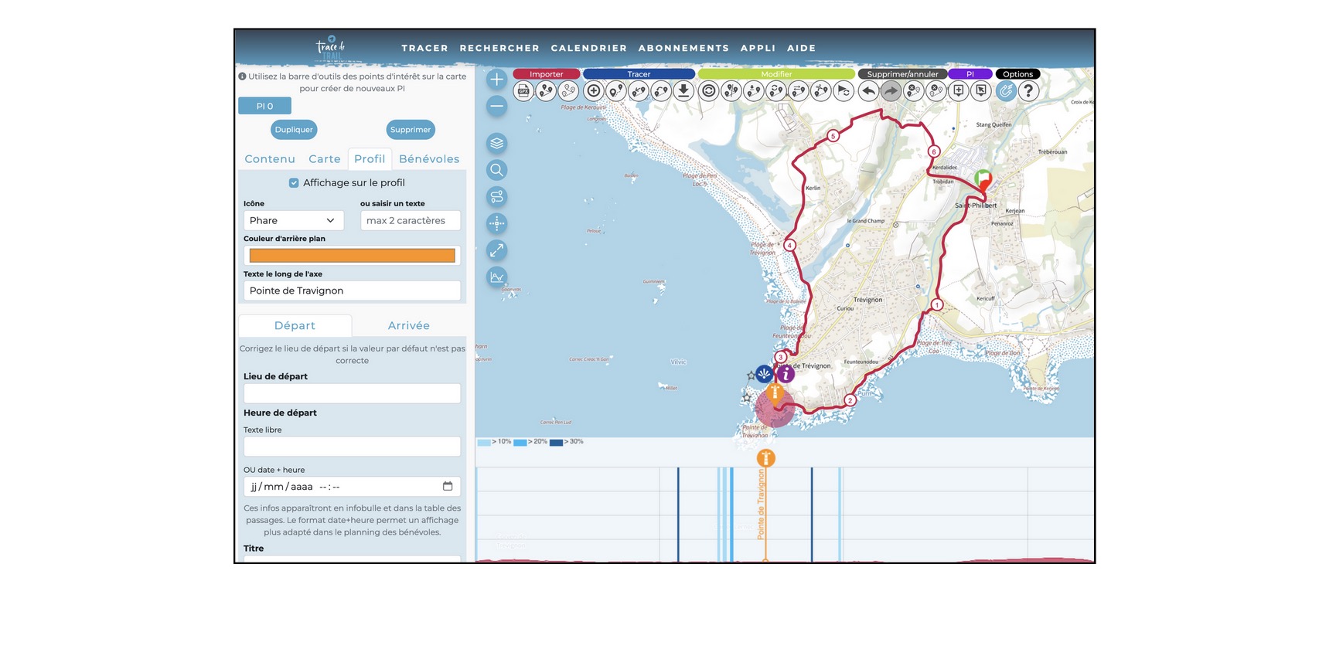Click the magnet snapping icon

click(1005, 91)
